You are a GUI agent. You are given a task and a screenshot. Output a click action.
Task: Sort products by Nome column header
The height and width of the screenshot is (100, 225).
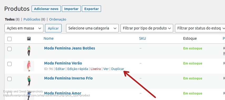[x=49, y=38]
